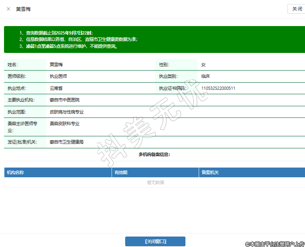Click the 蒙自市中医院 institution value
This screenshot has height=247, width=305.
64,100
